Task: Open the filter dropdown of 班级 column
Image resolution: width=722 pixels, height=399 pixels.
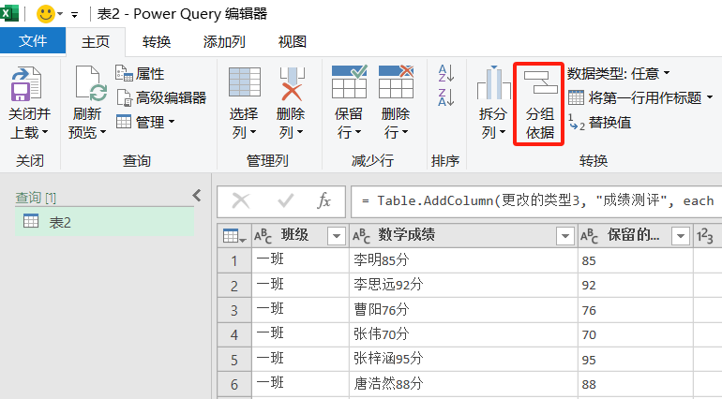Action: click(x=336, y=237)
